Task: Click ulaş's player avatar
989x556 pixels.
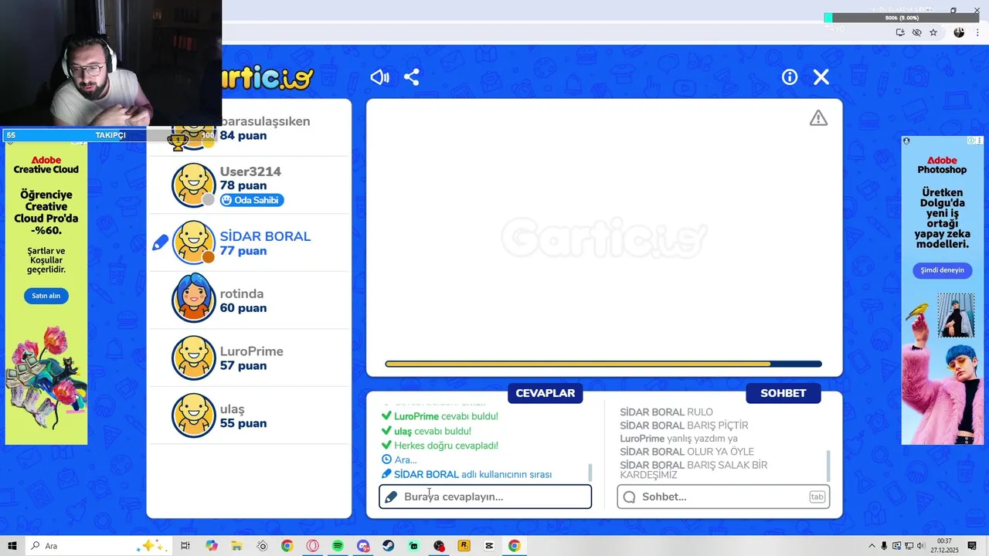Action: coord(193,415)
